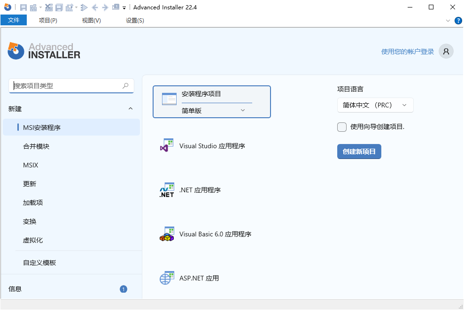This screenshot has width=464, height=310.
Task: Open the 项目(P) menu
Action: pyautogui.click(x=47, y=20)
